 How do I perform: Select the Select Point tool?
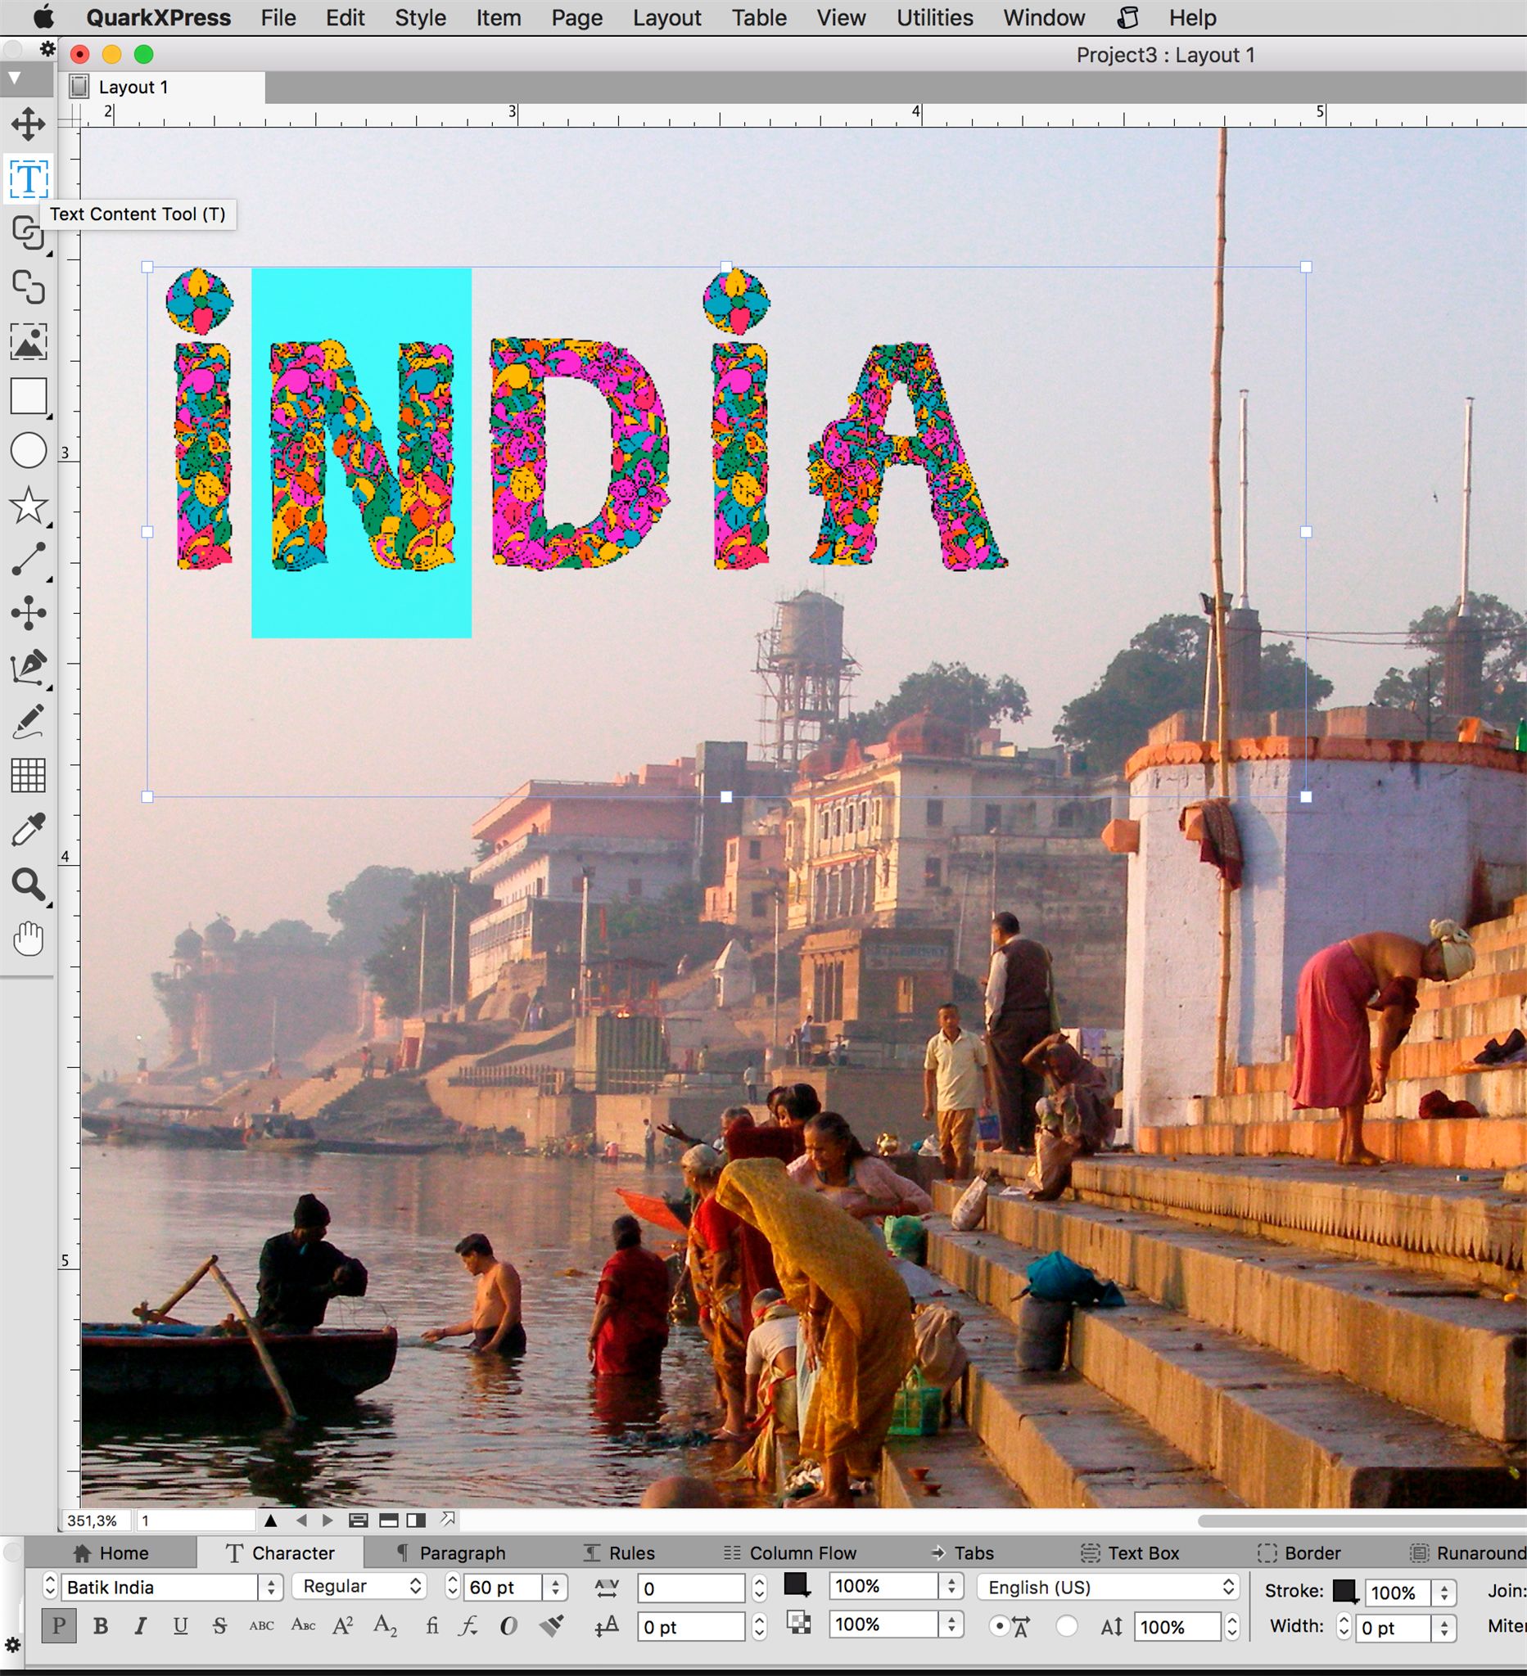[29, 613]
